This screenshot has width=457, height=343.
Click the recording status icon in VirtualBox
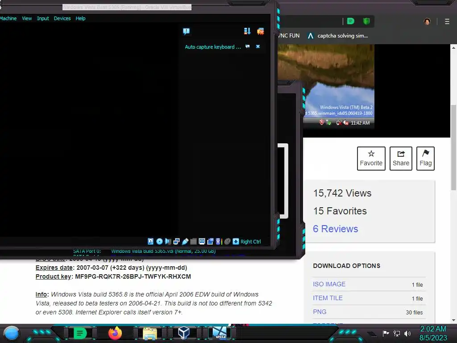(210, 241)
